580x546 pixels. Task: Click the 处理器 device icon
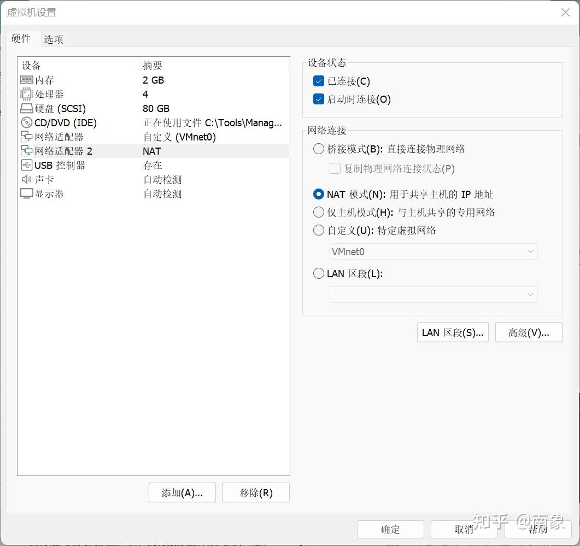(x=26, y=94)
